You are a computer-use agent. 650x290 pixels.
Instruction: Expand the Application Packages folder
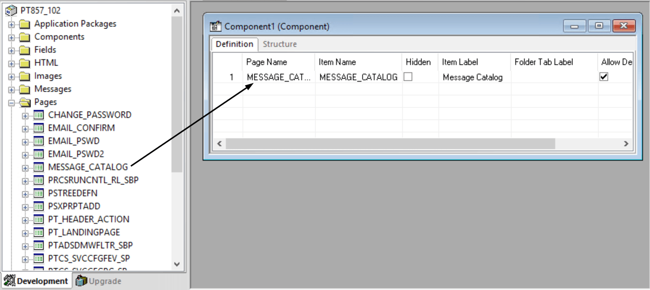tap(10, 23)
